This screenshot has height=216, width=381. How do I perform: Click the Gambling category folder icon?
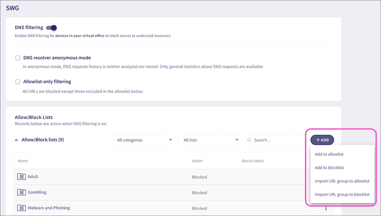tap(21, 192)
